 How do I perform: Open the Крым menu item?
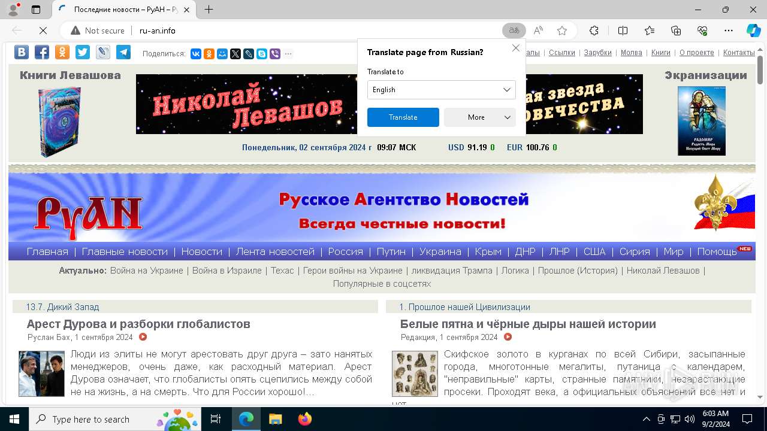pos(488,251)
